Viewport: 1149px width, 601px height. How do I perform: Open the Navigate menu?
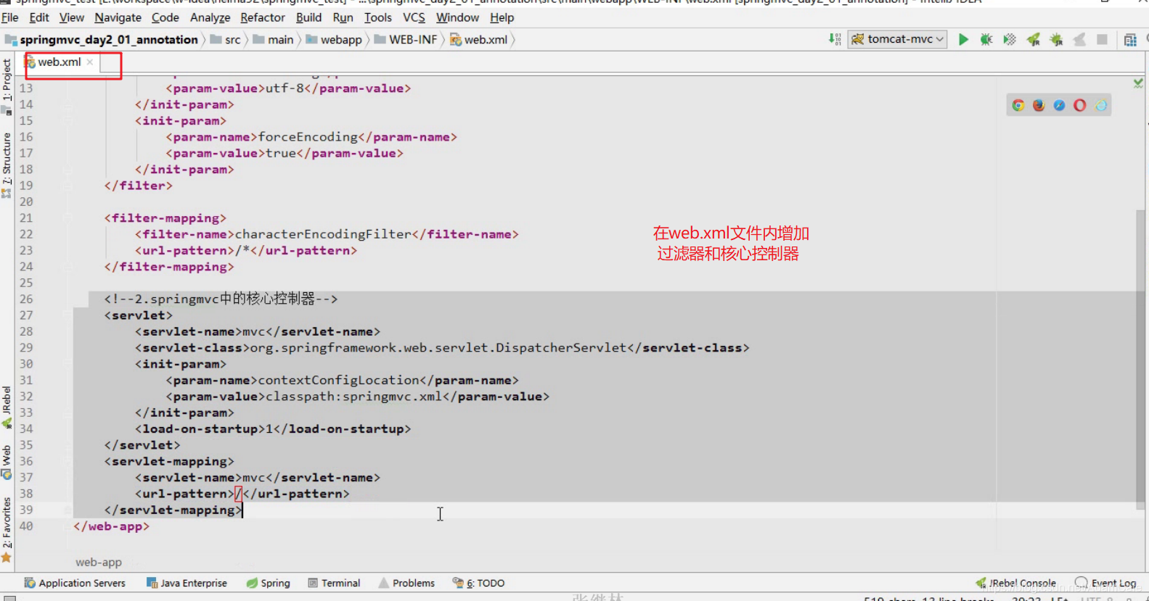118,17
